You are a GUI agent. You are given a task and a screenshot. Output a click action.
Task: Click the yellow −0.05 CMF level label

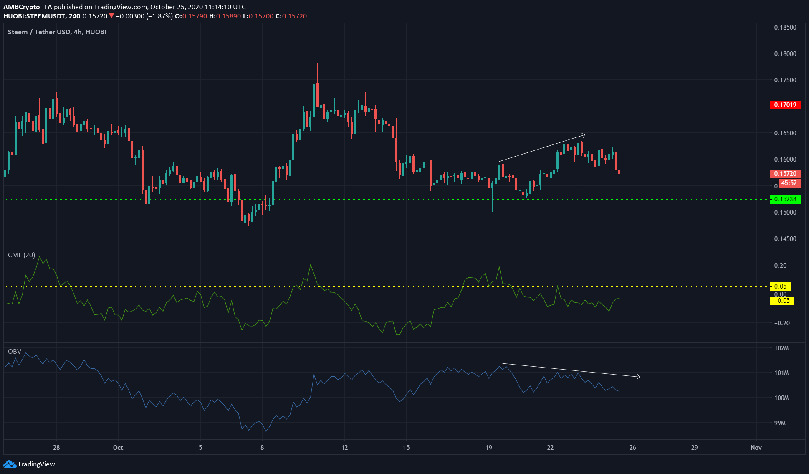(782, 301)
